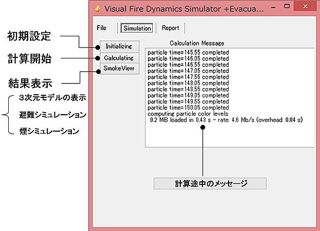This screenshot has height=231, width=320.
Task: Select the line 'particle time=147.05 completed'
Action: (x=188, y=71)
